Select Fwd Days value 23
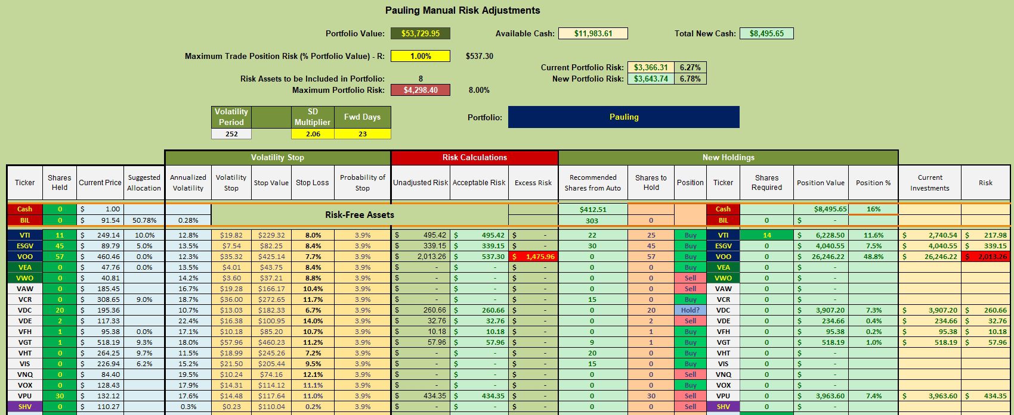1014x415 pixels. 362,134
